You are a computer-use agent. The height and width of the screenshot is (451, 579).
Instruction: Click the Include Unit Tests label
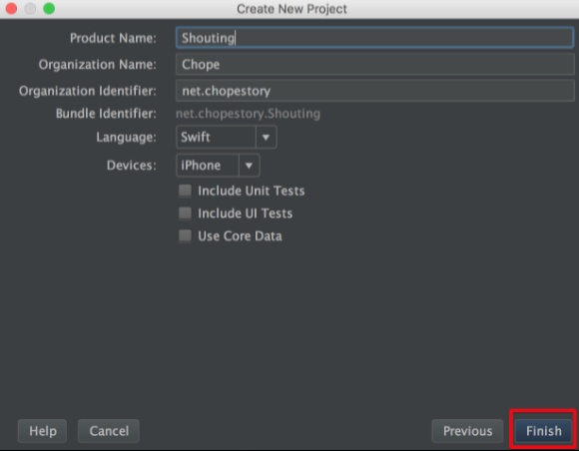pyautogui.click(x=252, y=191)
